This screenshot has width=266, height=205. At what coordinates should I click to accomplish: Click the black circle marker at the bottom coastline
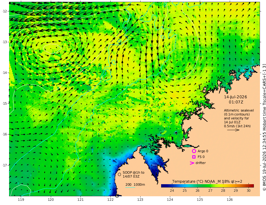[x=117, y=196]
